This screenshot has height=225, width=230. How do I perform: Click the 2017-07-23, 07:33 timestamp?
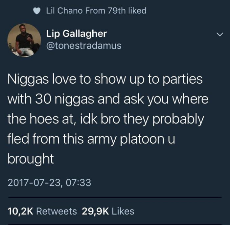pos(49,183)
